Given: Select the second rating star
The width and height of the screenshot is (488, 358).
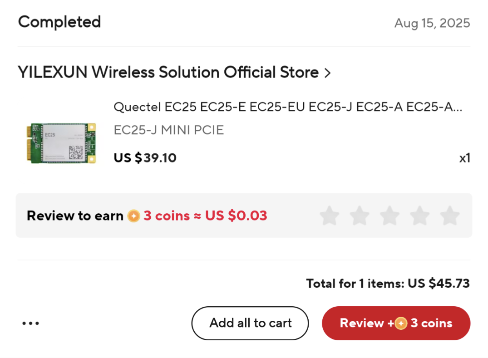Looking at the screenshot, I should 359,216.
